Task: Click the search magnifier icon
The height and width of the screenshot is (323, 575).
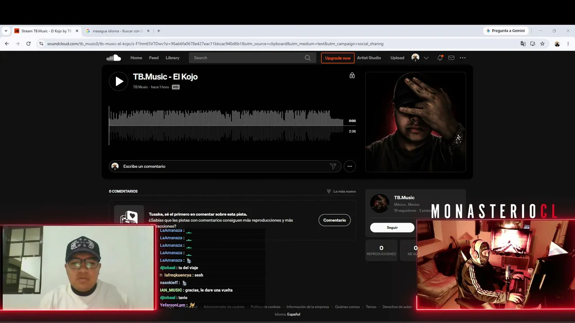Action: tap(308, 58)
